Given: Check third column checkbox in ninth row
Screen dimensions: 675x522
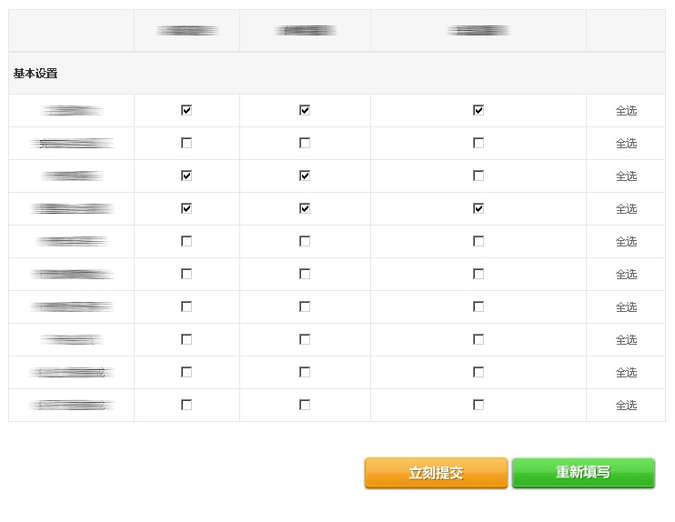Looking at the screenshot, I should pyautogui.click(x=479, y=372).
